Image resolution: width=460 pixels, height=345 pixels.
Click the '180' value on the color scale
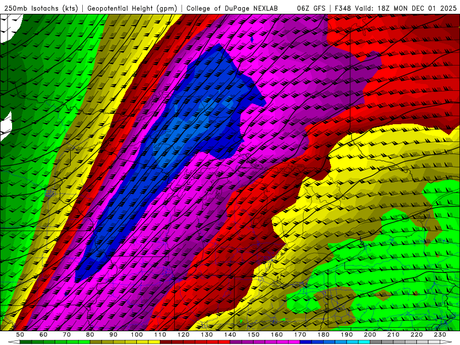(323, 335)
